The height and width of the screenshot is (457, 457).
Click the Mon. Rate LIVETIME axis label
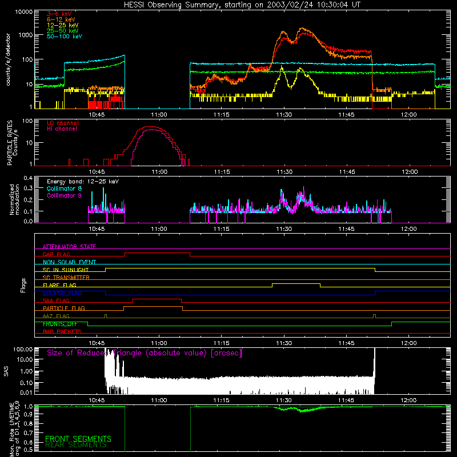click(x=11, y=430)
